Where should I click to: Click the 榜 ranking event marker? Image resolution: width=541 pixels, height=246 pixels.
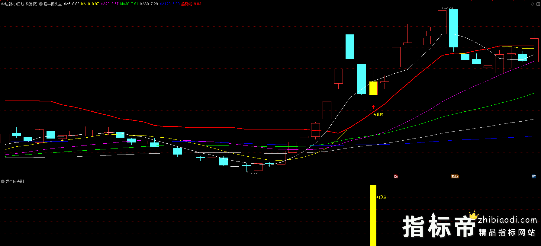click(453, 177)
